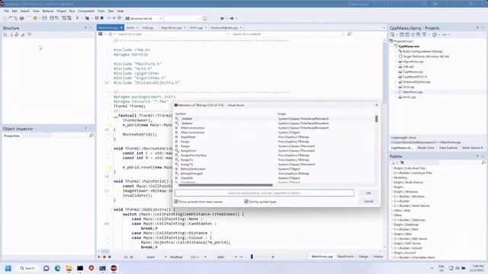Click the horizontal scrollbar in symbol list

pyautogui.click(x=226, y=185)
